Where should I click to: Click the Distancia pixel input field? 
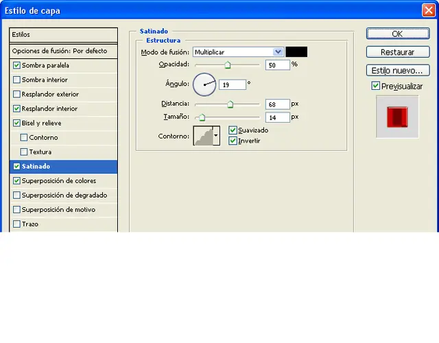click(x=277, y=104)
